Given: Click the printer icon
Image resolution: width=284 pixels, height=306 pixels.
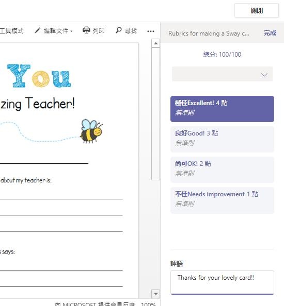Looking at the screenshot, I should (x=86, y=30).
